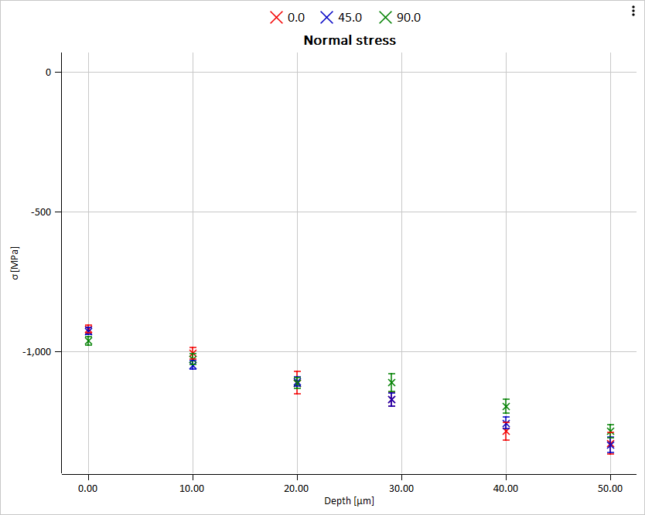Click the red X marker in legend
This screenshot has height=515, width=645.
[276, 18]
